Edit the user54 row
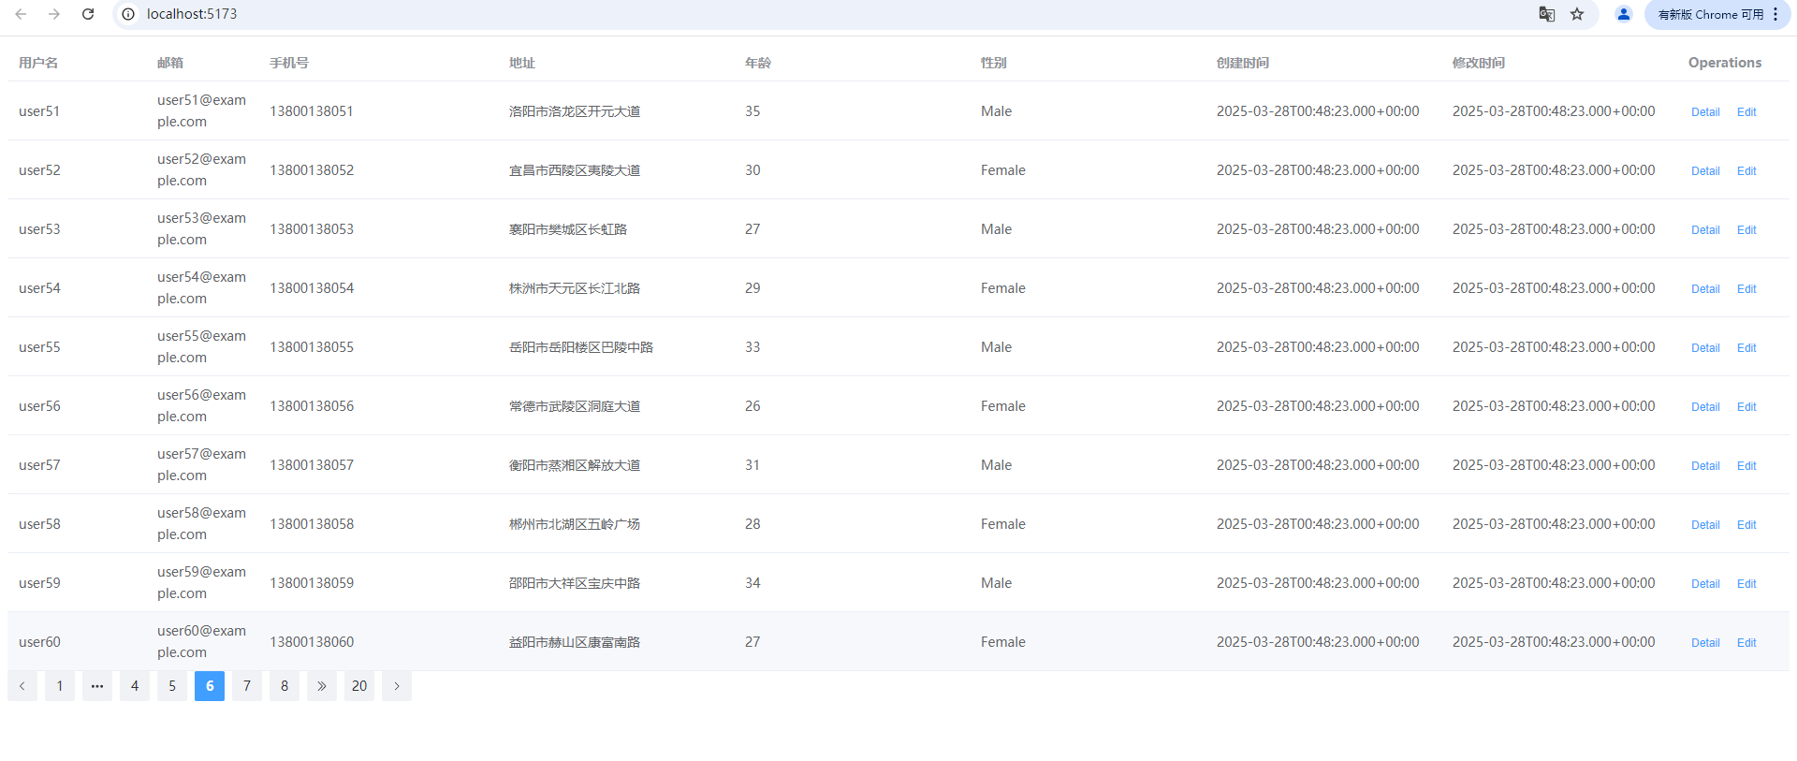1797x761 pixels. tap(1746, 289)
